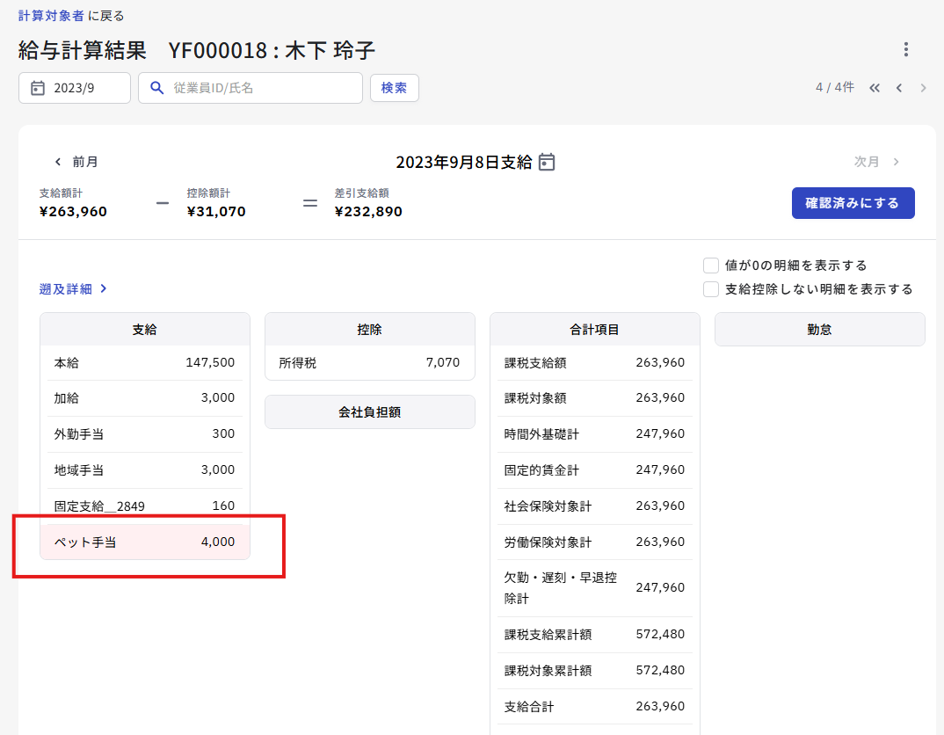The height and width of the screenshot is (735, 944).
Task: Select the 外勤手当 300 row
Action: coord(144,434)
